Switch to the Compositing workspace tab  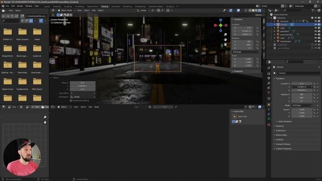pos(140,7)
